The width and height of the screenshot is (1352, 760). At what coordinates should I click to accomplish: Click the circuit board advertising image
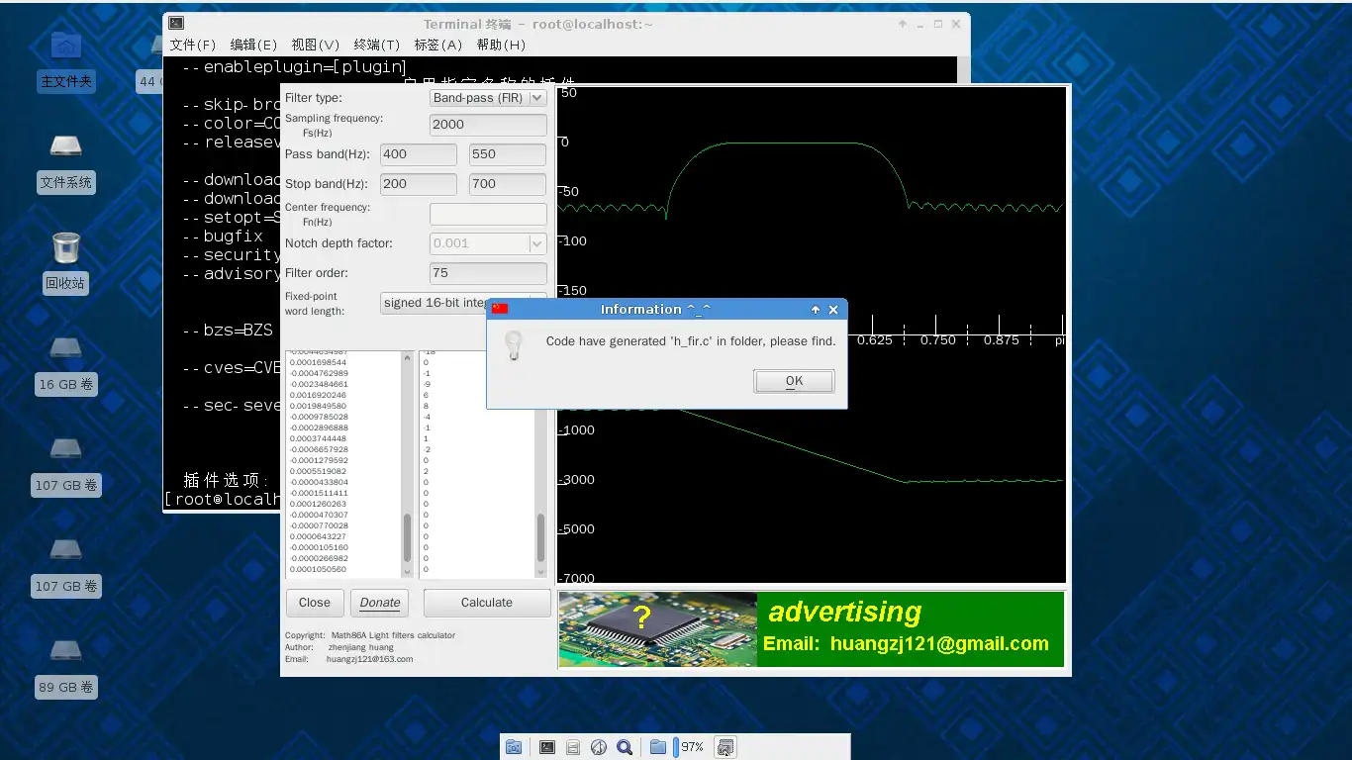(658, 629)
